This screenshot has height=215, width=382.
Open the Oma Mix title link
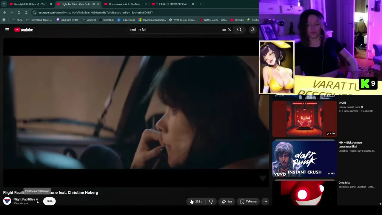click(x=344, y=183)
